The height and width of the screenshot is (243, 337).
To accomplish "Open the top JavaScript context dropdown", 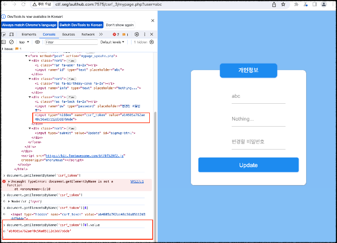I will coord(24,42).
